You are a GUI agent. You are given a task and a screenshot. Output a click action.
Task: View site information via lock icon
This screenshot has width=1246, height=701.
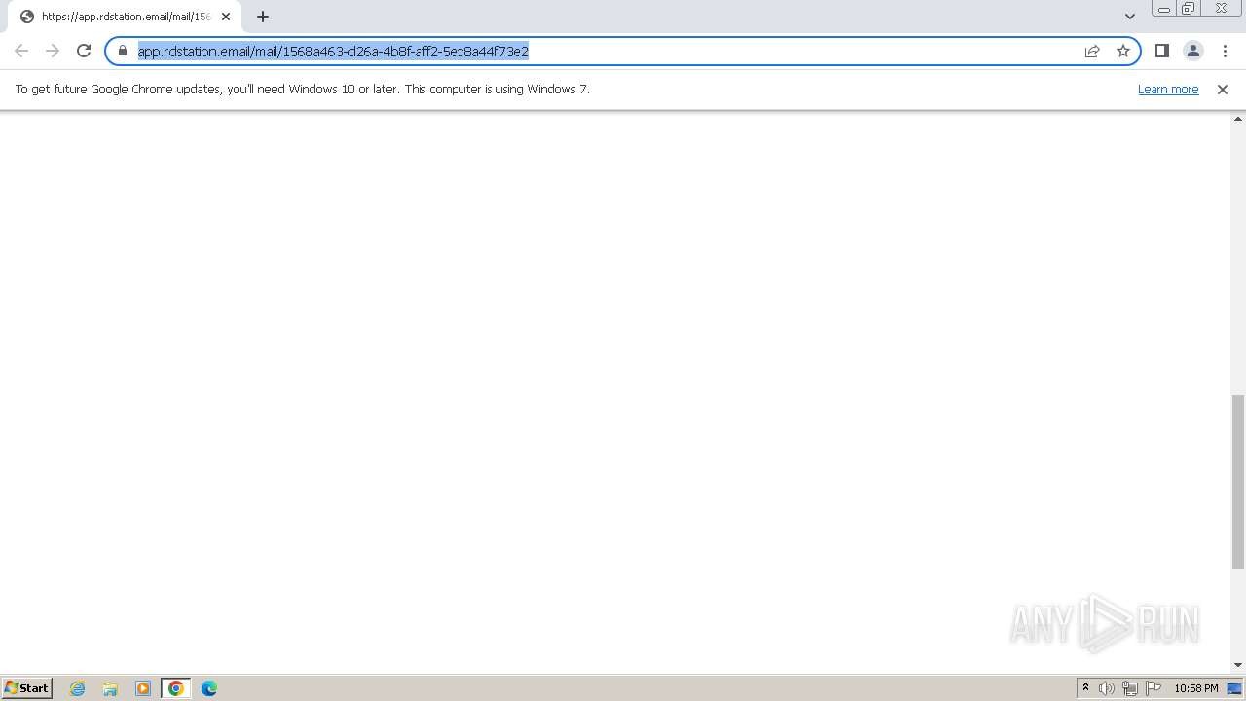click(123, 51)
